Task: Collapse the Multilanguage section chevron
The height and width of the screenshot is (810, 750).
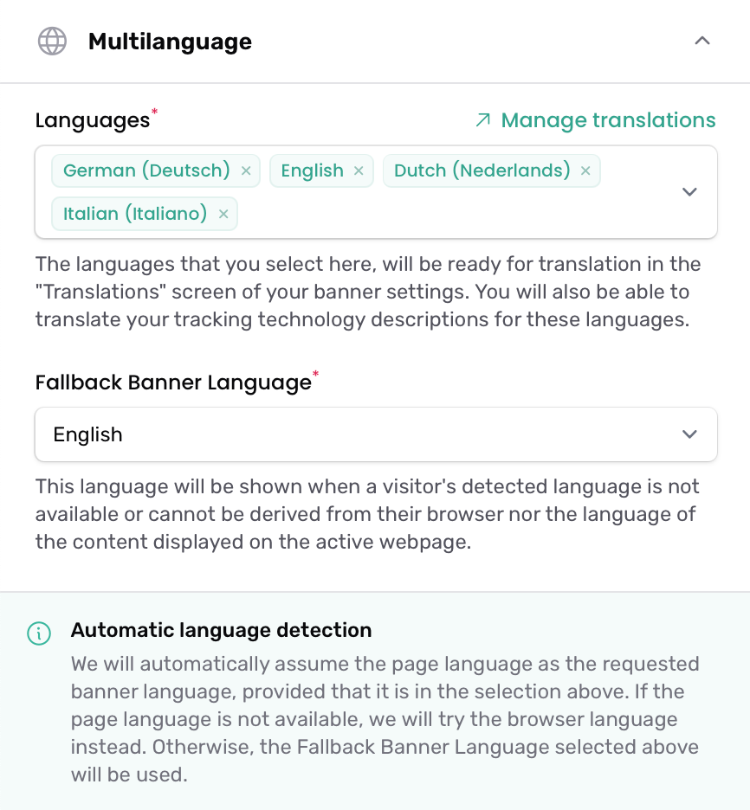Action: click(702, 41)
